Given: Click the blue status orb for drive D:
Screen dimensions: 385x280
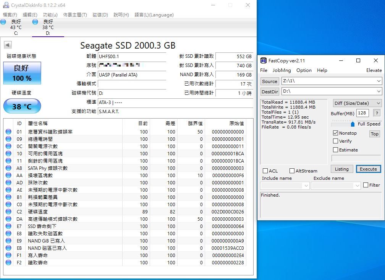Looking at the screenshot, I should point(35,22).
